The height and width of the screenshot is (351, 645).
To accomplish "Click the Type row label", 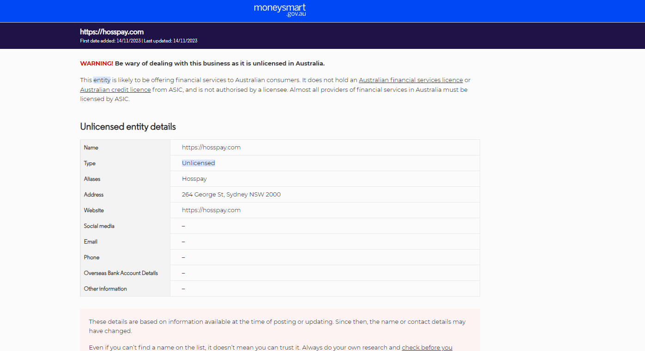I will pos(90,163).
